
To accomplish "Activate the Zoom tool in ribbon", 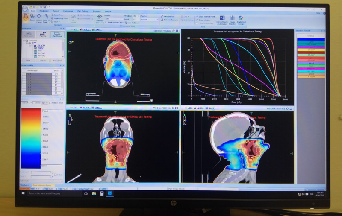I will (32, 17).
